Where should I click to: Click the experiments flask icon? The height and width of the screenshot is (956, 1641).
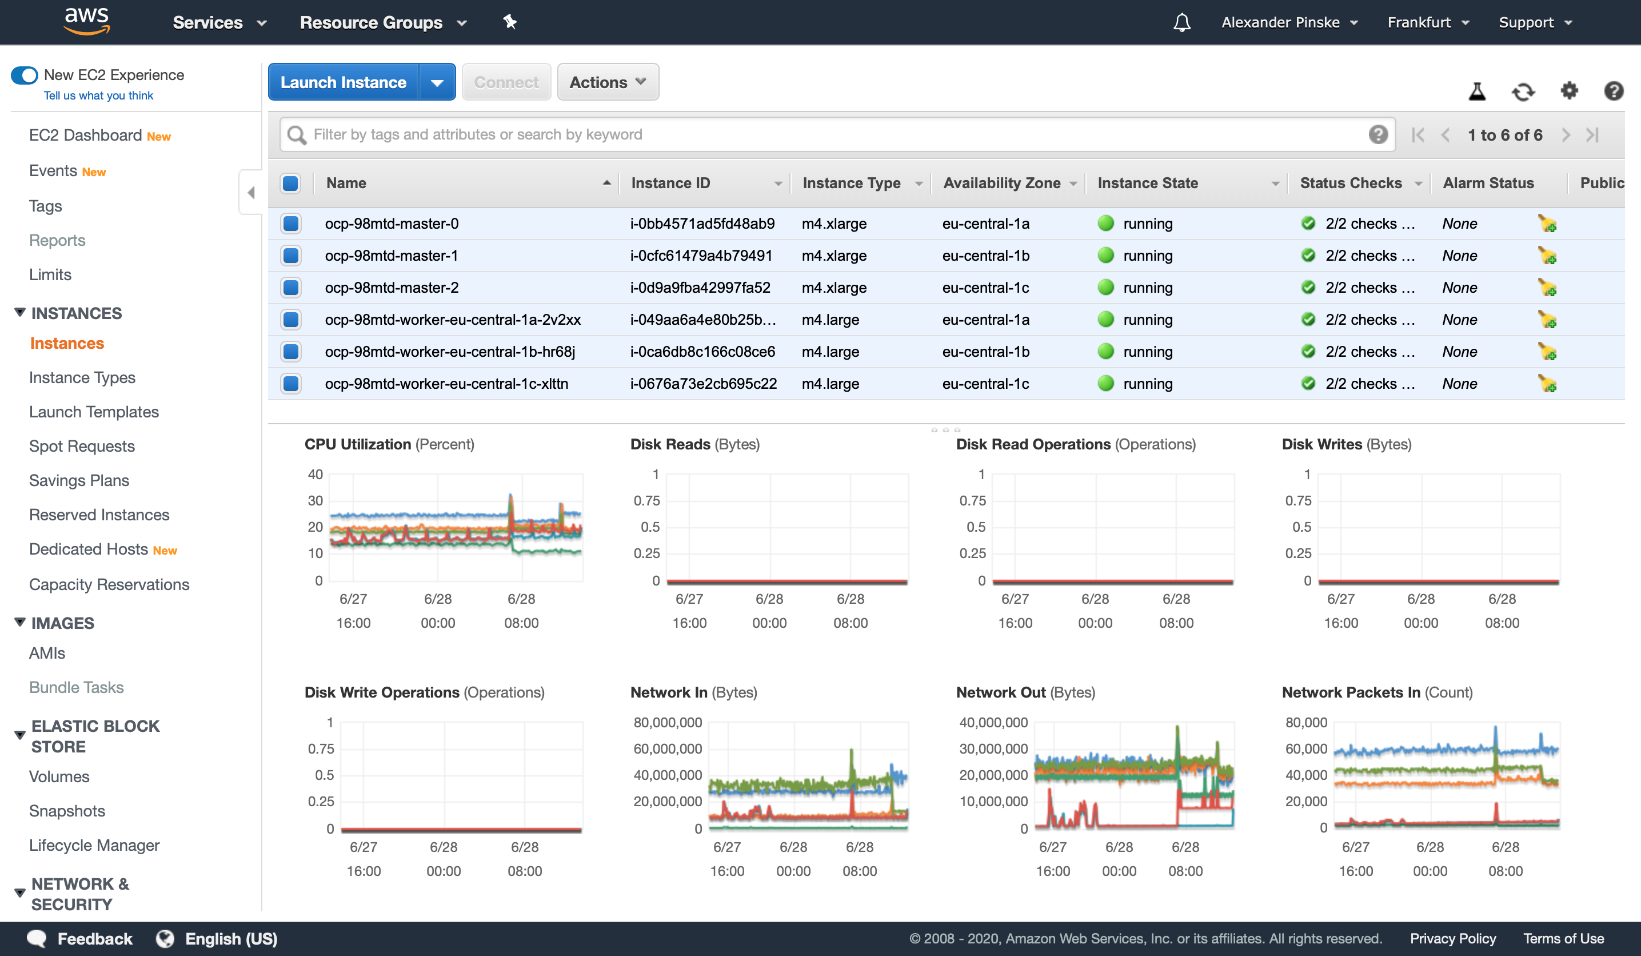1477,91
